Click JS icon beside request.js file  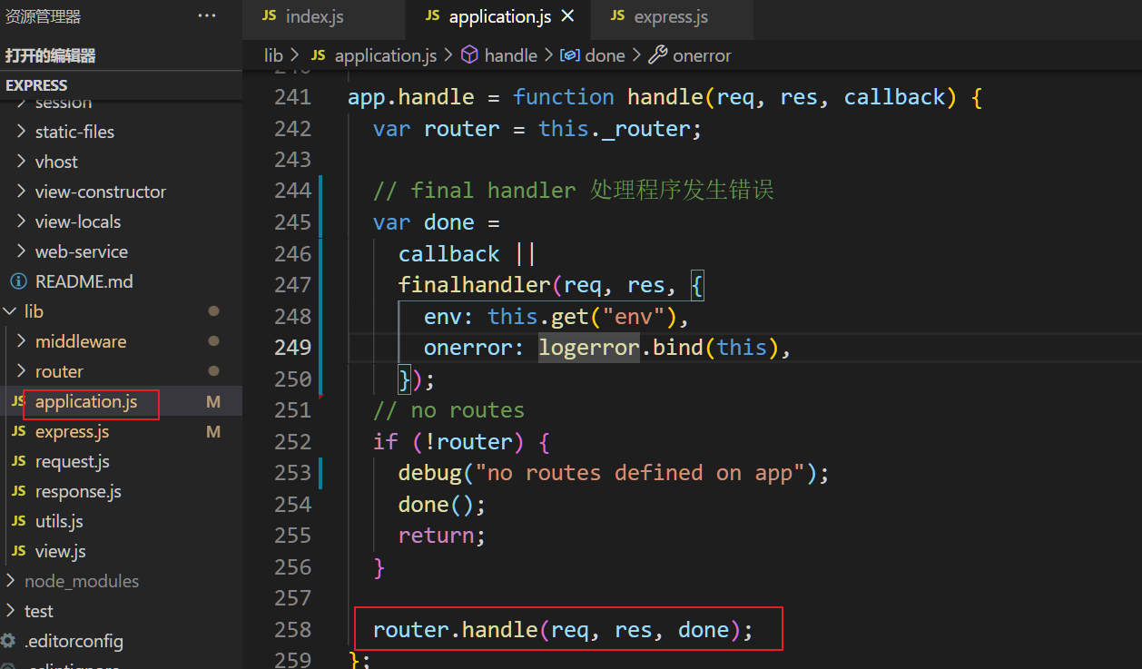click(18, 461)
